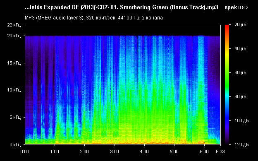Click the 0.8.2 version number
This screenshot has height=161, width=258.
coord(243,8)
